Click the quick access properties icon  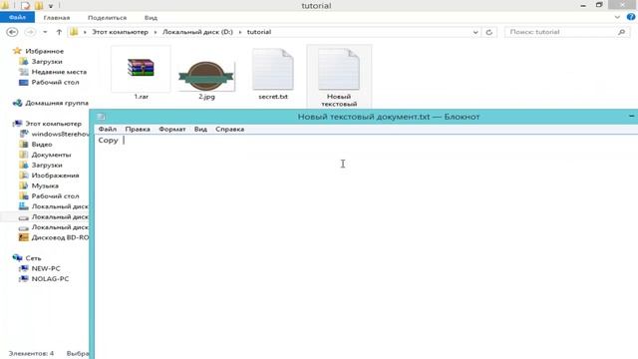[25, 5]
